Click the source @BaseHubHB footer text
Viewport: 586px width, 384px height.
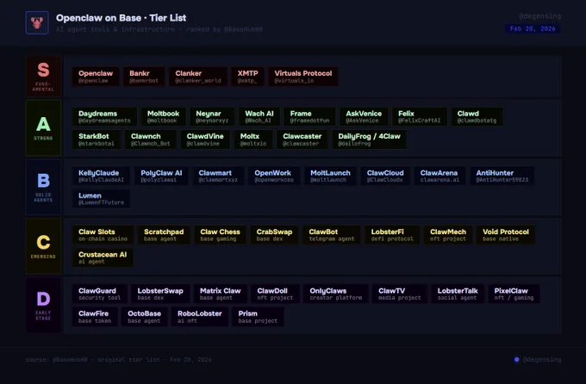(x=118, y=359)
